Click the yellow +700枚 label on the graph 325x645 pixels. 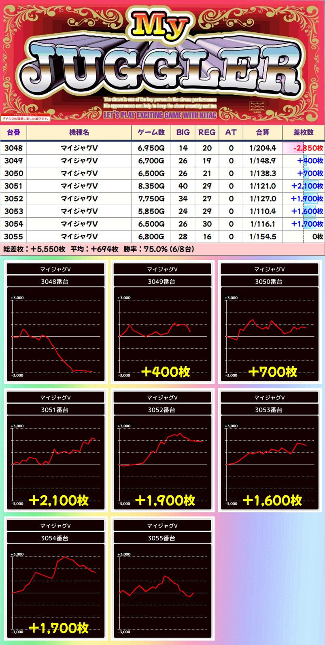tap(273, 372)
